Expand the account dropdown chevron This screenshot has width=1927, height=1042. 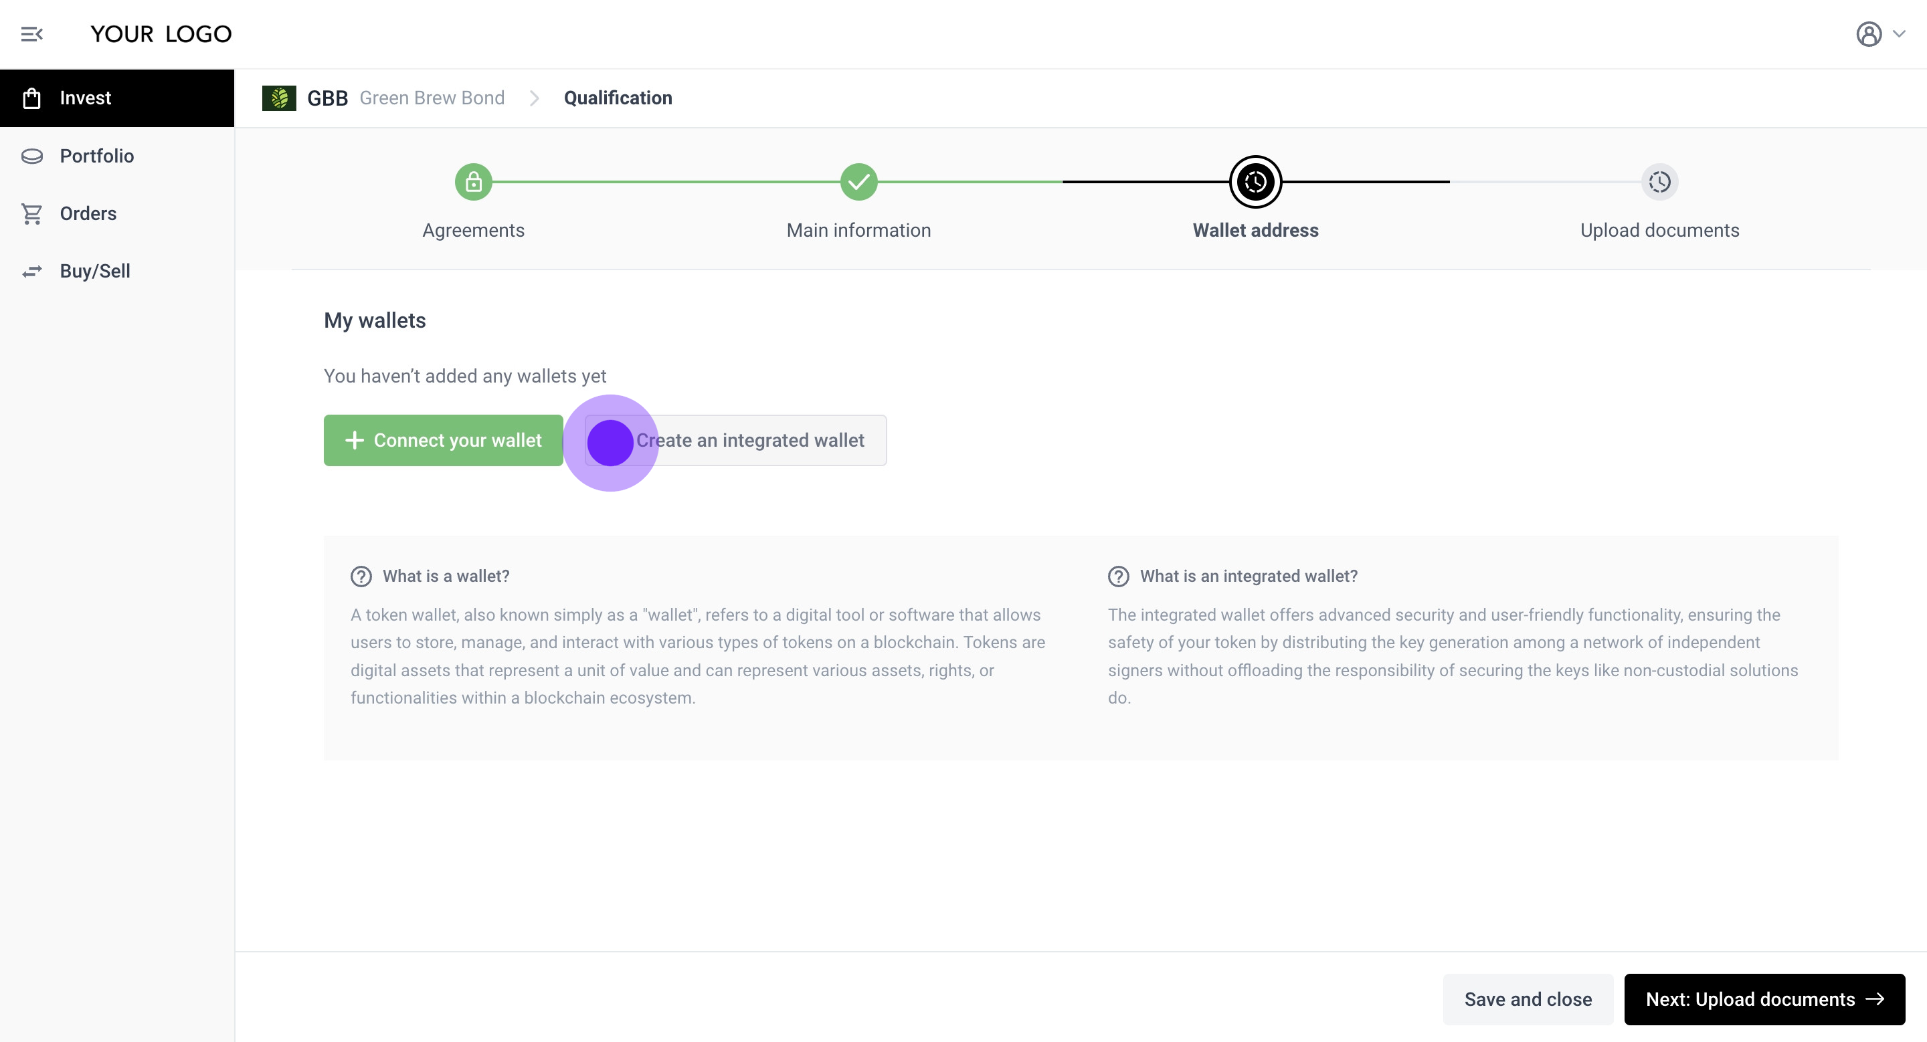tap(1900, 34)
